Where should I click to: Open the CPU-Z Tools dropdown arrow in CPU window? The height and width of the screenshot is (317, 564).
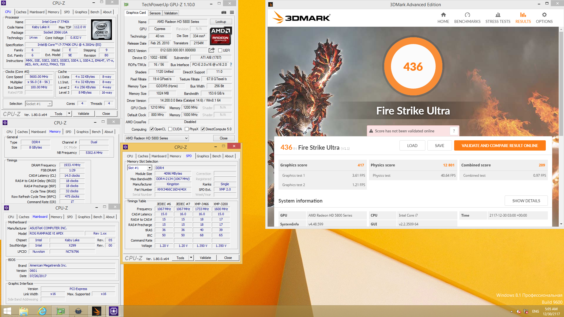pyautogui.click(x=69, y=114)
